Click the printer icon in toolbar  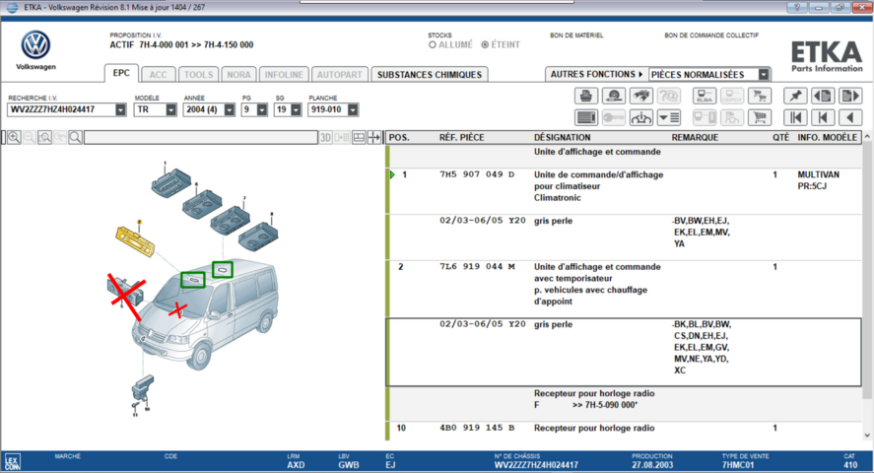tap(586, 96)
